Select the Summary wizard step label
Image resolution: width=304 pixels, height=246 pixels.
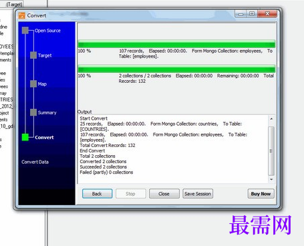(47, 112)
